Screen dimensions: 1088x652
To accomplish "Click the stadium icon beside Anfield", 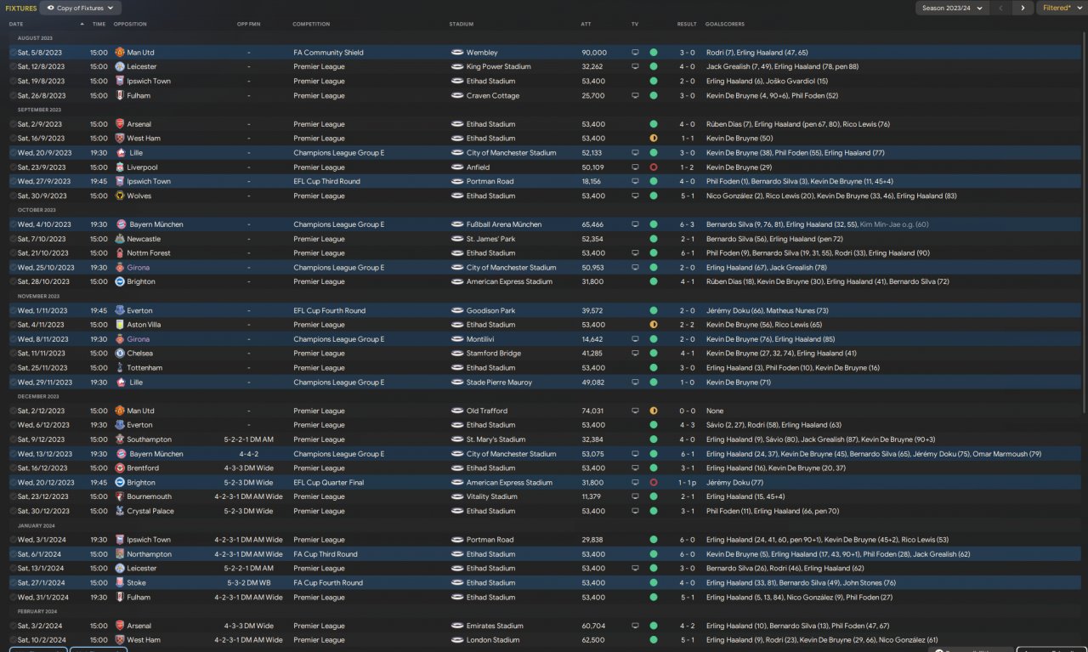I will [x=457, y=167].
